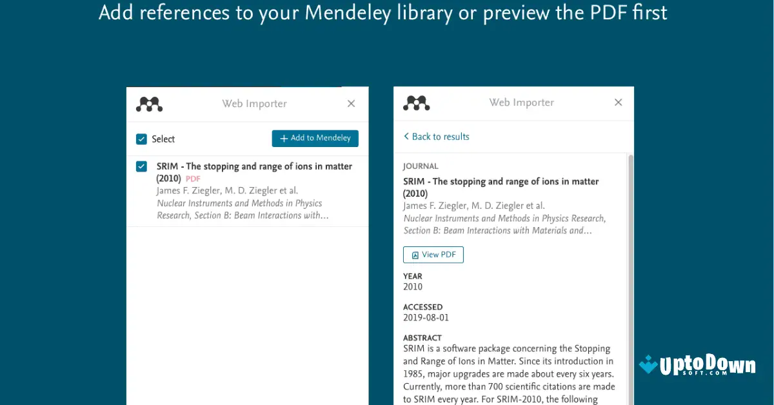Uncheck the Select checkbox

click(141, 139)
